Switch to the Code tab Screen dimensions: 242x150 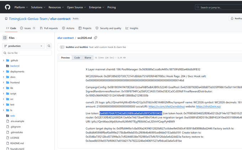11,28
